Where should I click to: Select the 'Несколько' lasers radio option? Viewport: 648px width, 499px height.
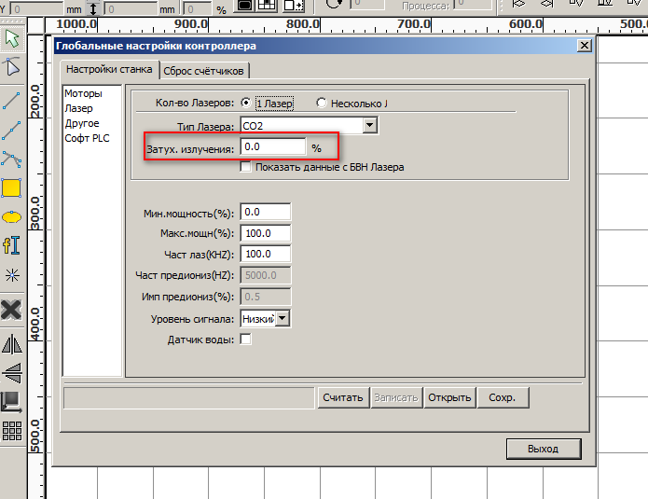point(322,103)
